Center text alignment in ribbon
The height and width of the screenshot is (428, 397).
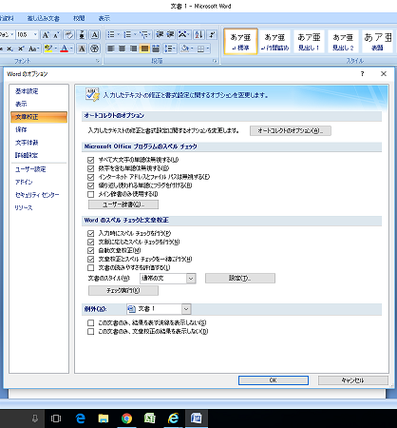click(123, 49)
